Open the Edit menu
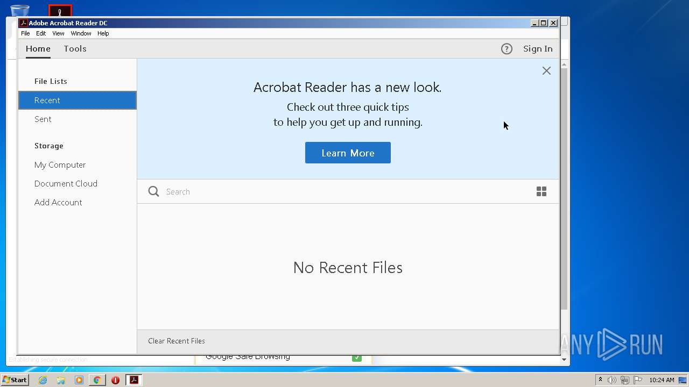Viewport: 689px width, 387px height. tap(41, 33)
